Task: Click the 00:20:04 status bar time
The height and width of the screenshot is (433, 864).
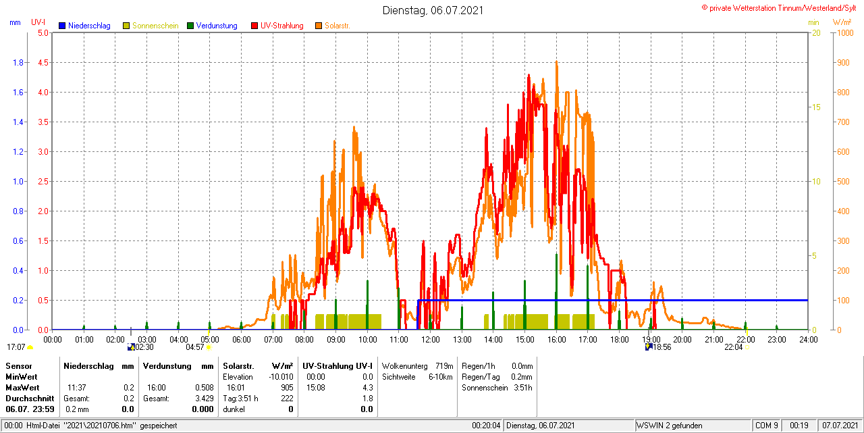Action: pos(486,426)
